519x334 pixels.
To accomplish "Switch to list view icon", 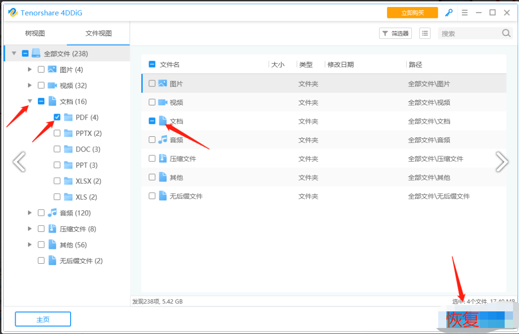I will (x=425, y=33).
